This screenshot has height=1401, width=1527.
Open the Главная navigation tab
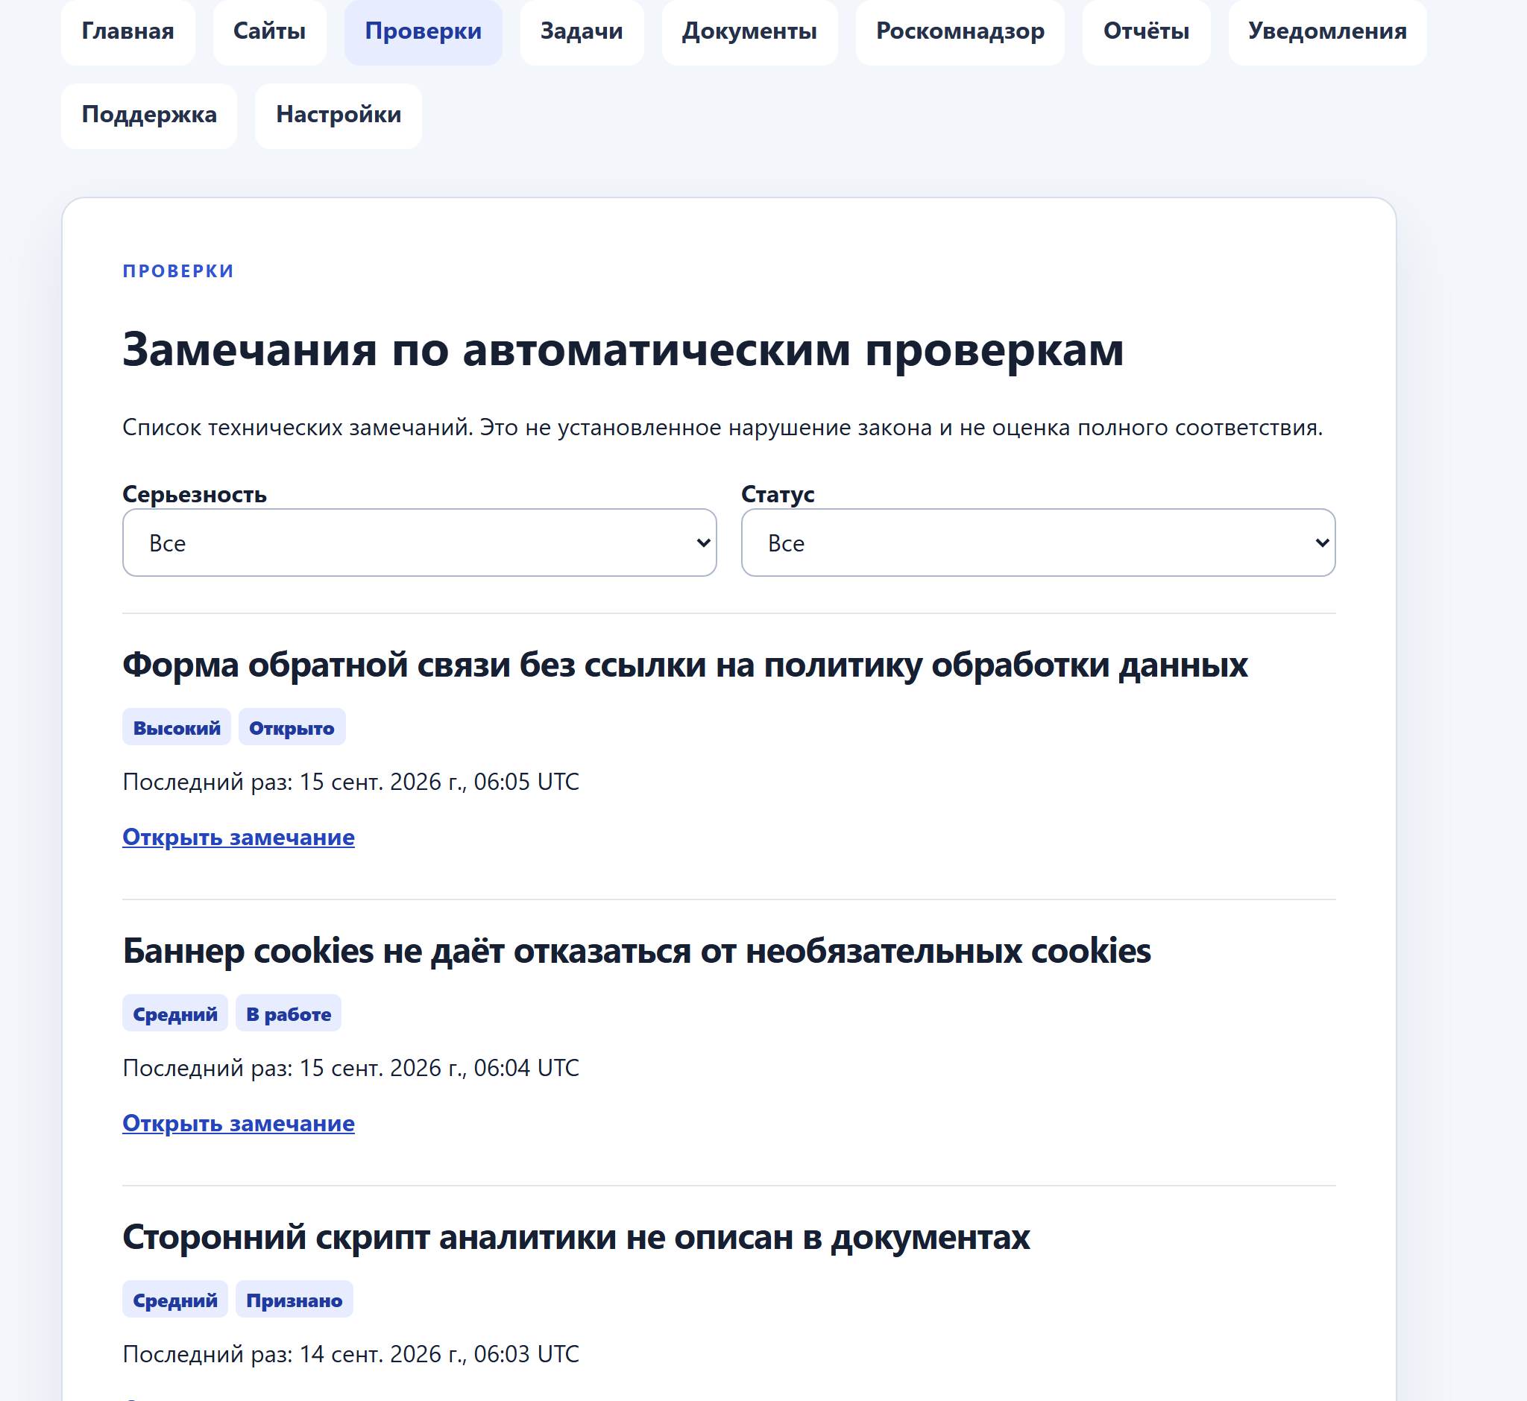pyautogui.click(x=127, y=31)
